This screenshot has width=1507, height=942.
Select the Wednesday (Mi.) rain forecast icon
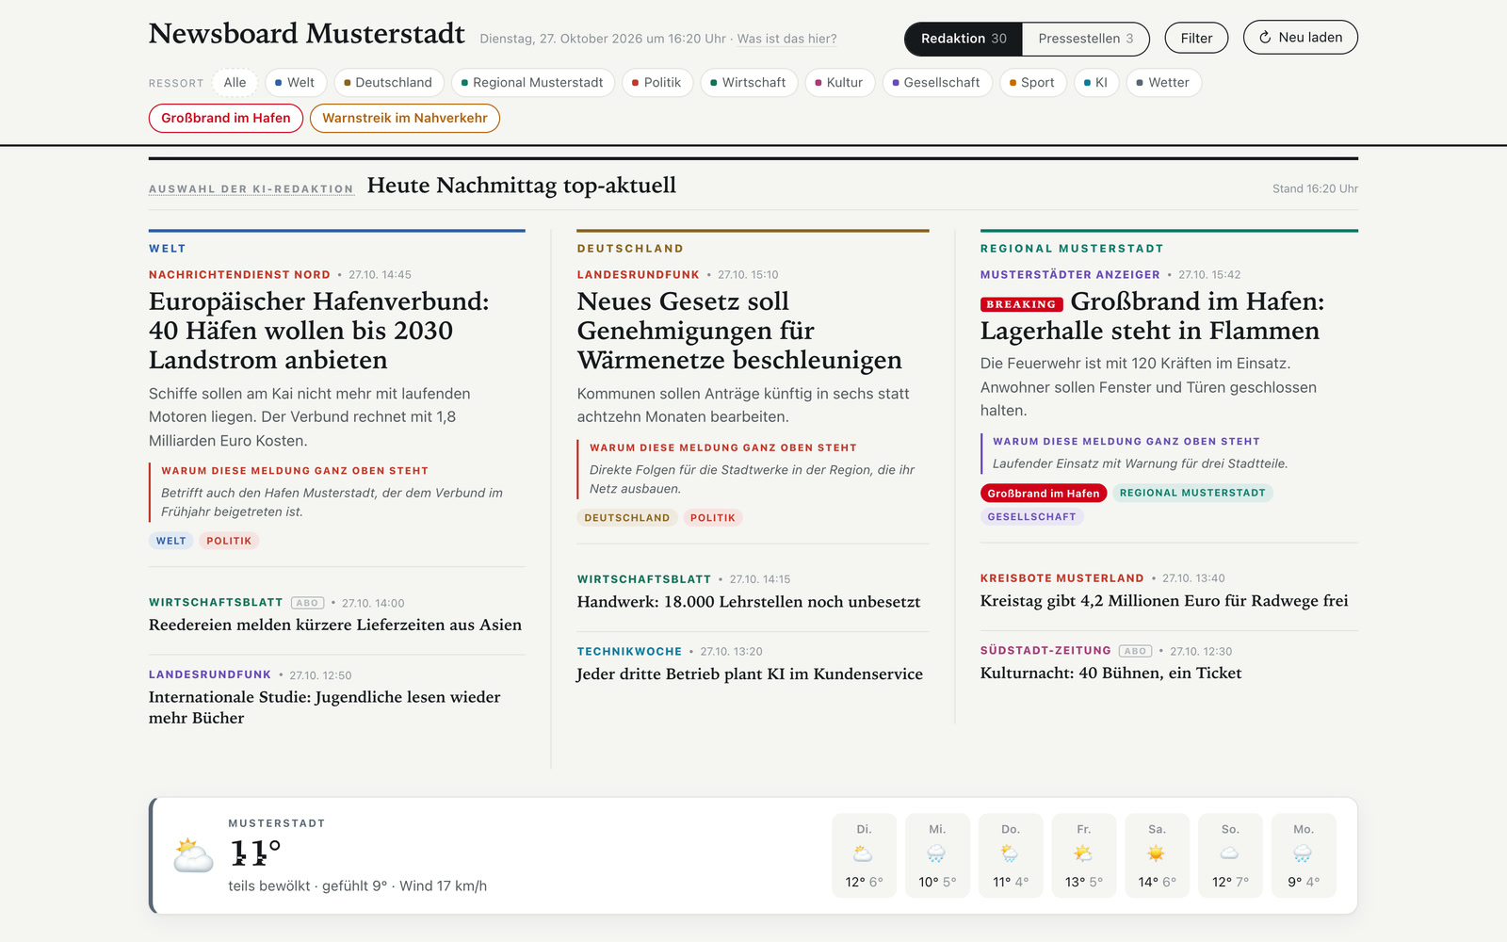[x=936, y=853]
